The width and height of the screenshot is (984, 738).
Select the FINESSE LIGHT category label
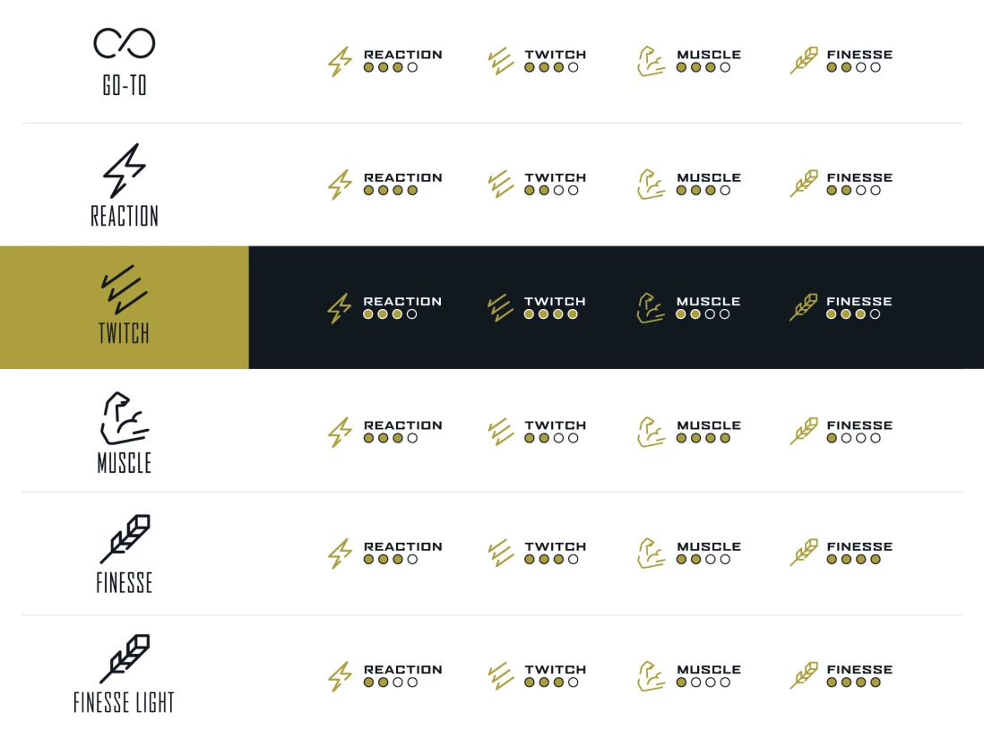tap(124, 702)
